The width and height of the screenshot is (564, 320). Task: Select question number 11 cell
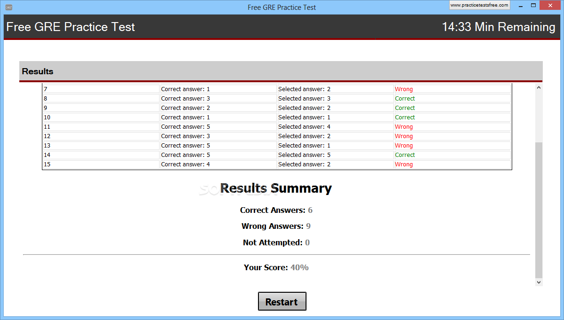101,127
